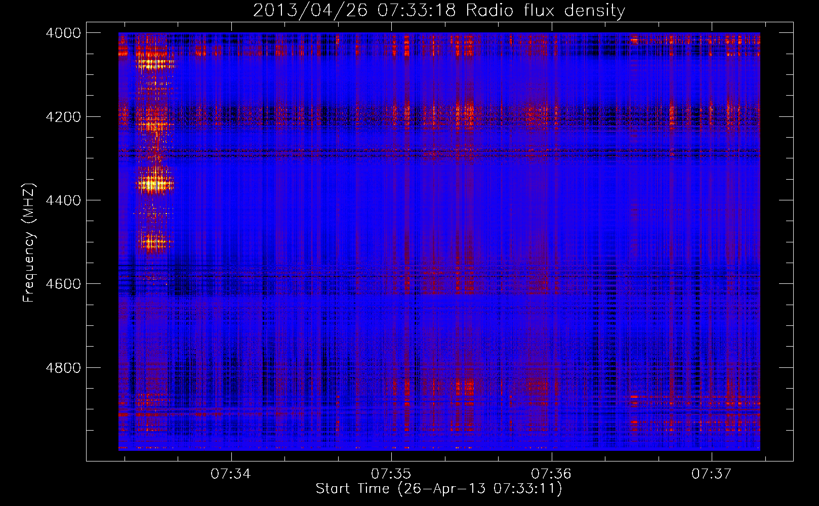Click the 07:36 time tick label
The image size is (819, 506).
(x=551, y=474)
